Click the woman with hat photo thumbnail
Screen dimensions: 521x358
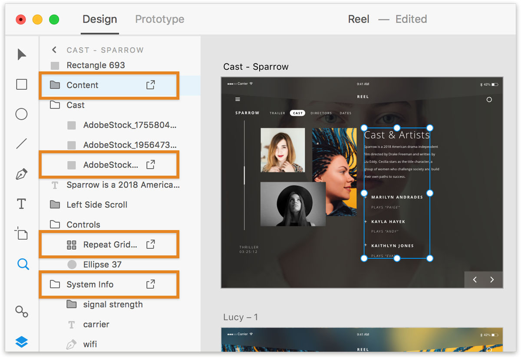(x=293, y=204)
